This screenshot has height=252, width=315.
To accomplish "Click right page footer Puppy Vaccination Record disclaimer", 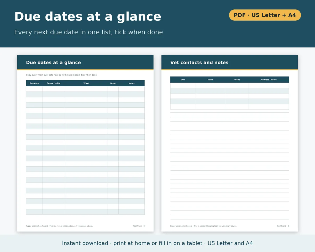I will tap(203, 226).
